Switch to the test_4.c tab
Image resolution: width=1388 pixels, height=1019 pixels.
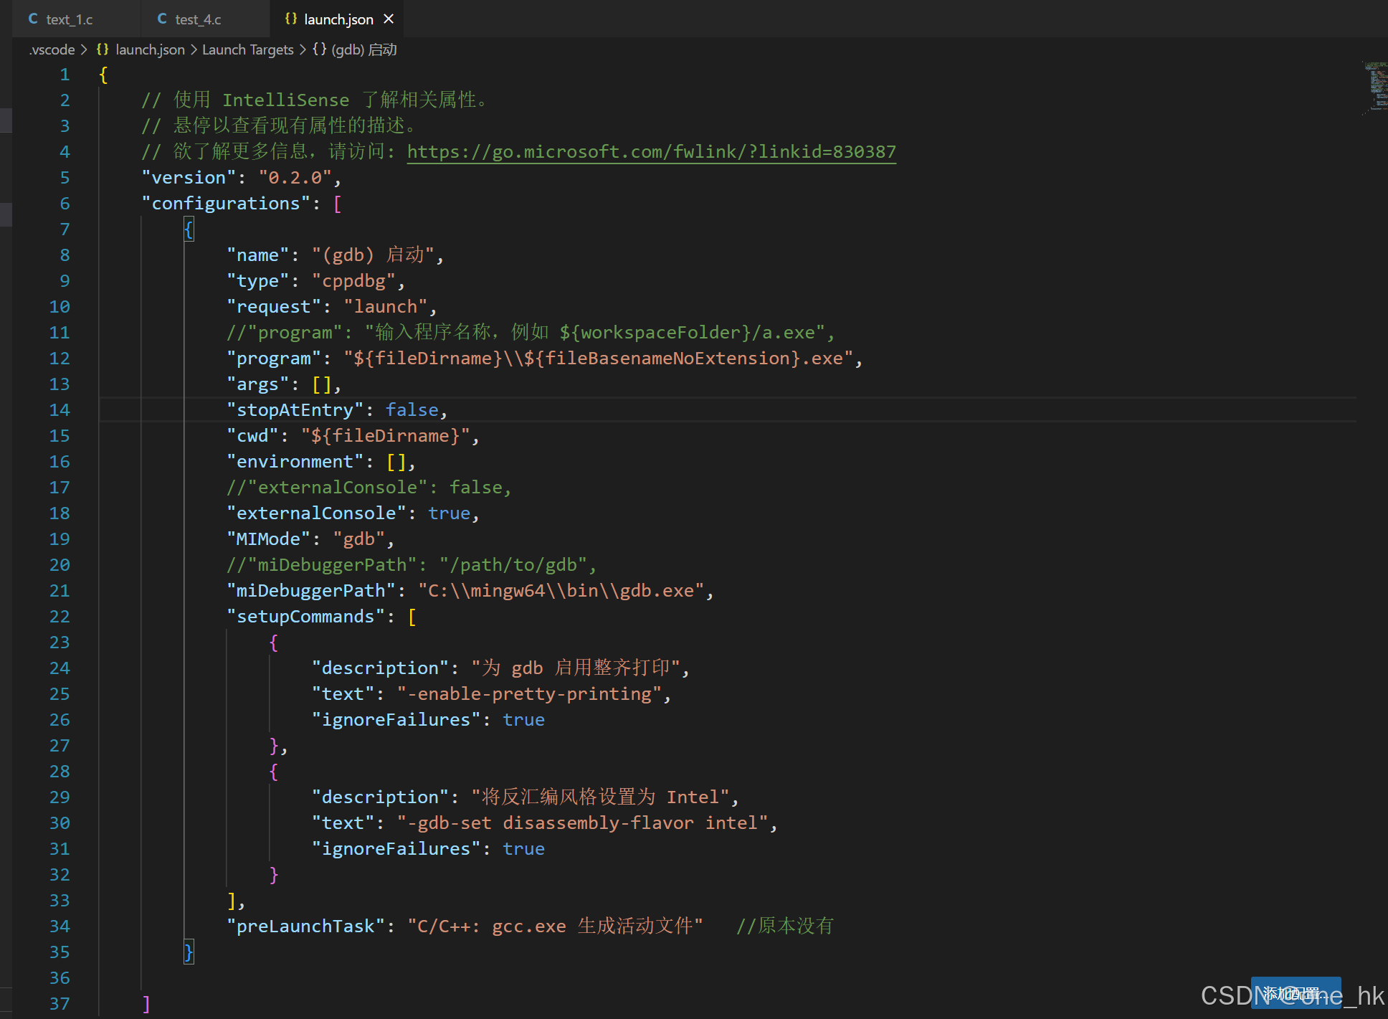(198, 19)
